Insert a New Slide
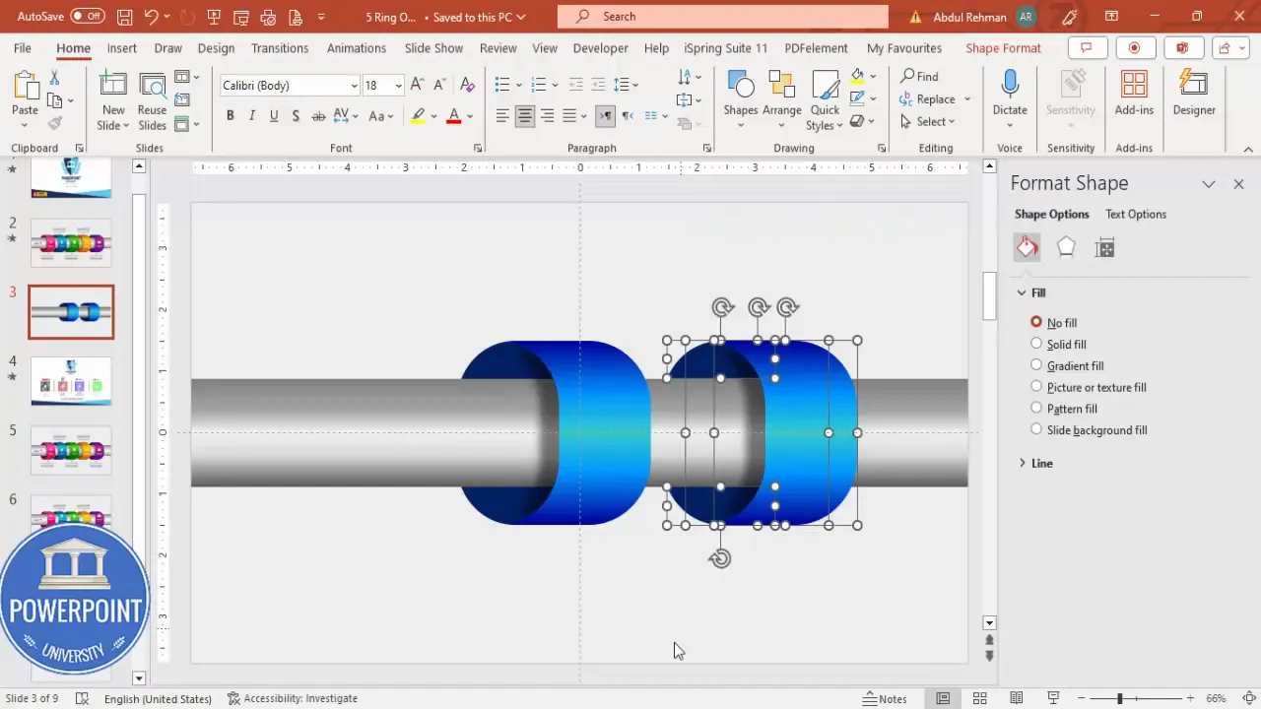Viewport: 1261px width, 709px height. [113, 102]
